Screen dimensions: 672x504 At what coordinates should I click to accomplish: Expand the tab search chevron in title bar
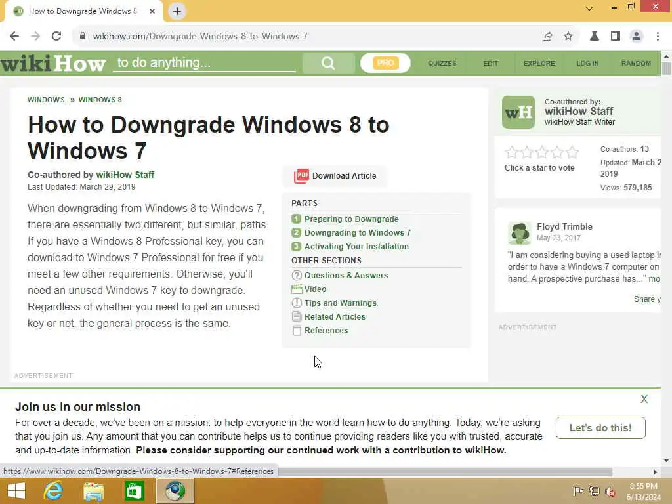coord(589,8)
